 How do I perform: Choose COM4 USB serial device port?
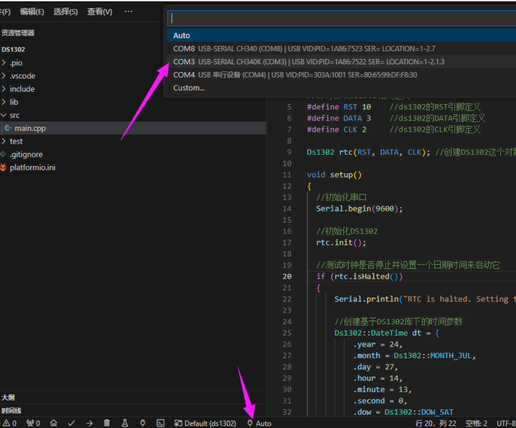pyautogui.click(x=341, y=75)
